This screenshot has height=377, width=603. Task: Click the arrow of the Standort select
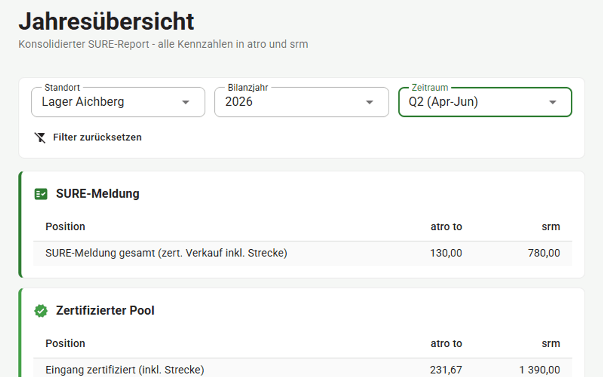coord(186,103)
